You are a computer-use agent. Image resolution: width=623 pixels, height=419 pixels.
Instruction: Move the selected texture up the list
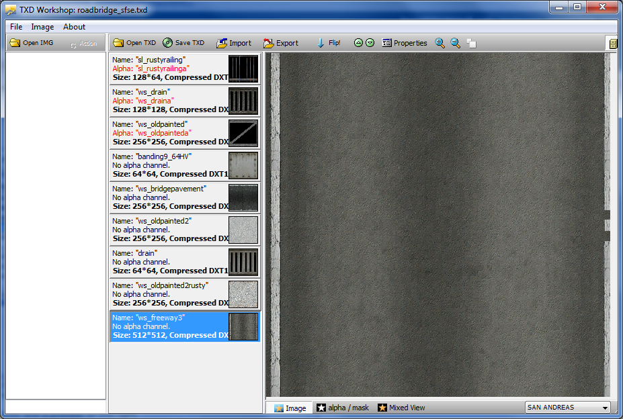coord(360,42)
